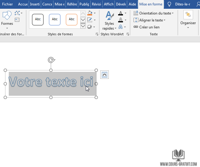Click the Créer un lien button
This screenshot has width=200, height=167.
click(147, 27)
